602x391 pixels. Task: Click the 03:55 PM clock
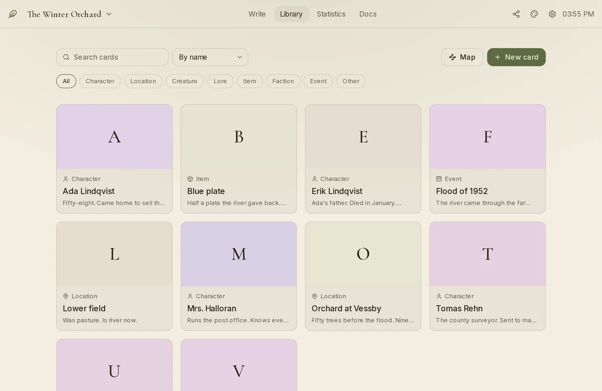(578, 14)
